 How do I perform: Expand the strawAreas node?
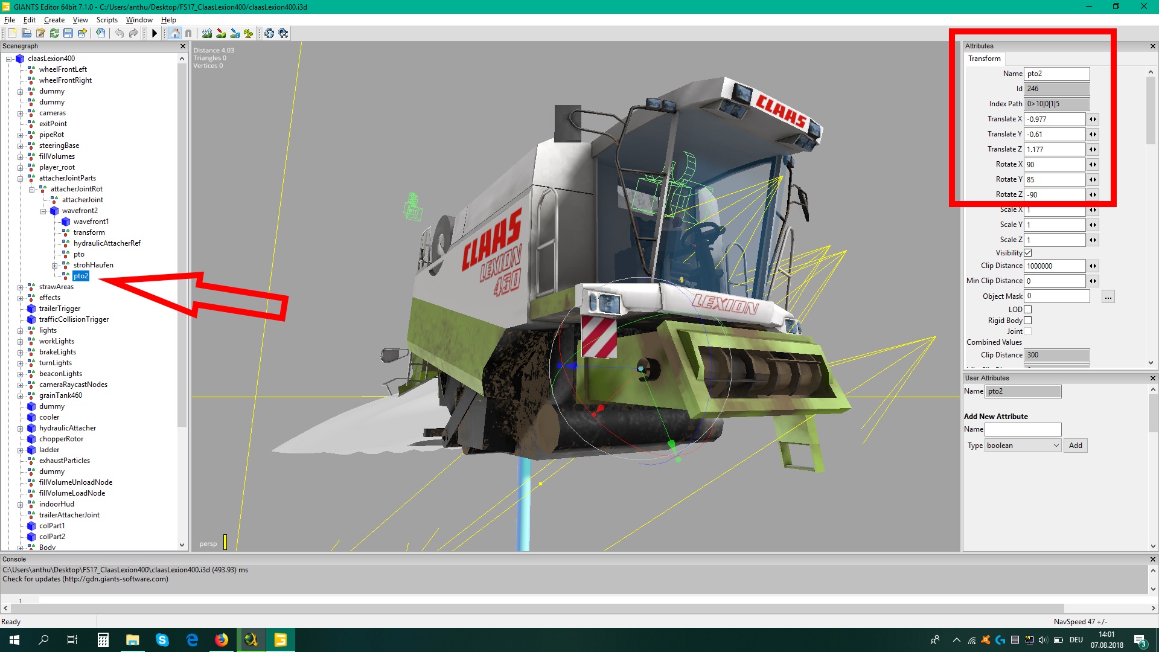click(x=21, y=287)
